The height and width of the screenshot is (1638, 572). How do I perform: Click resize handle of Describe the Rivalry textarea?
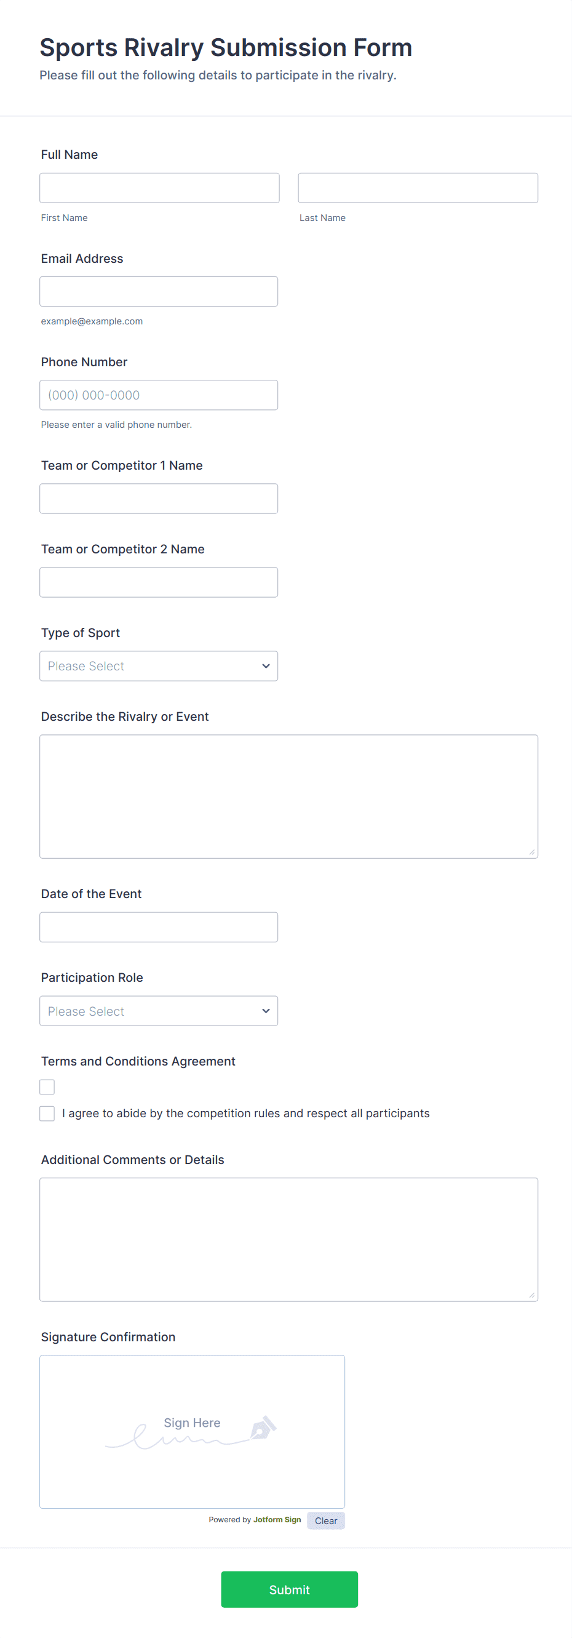(531, 851)
